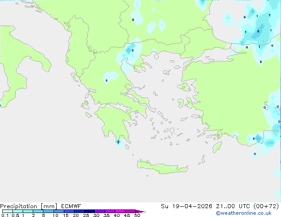Click the 20–25 mm legend swatch
The width and height of the screenshot is (281, 217).
coord(79,211)
